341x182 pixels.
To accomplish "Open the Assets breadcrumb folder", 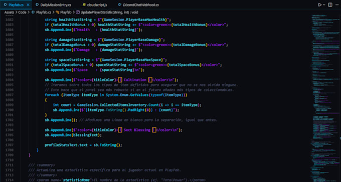I will pyautogui.click(x=9, y=12).
